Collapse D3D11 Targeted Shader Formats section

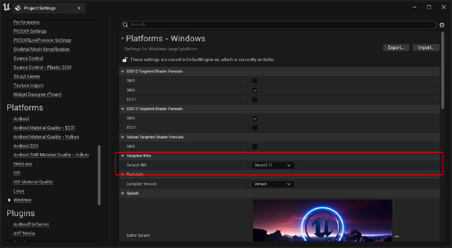tap(123, 108)
